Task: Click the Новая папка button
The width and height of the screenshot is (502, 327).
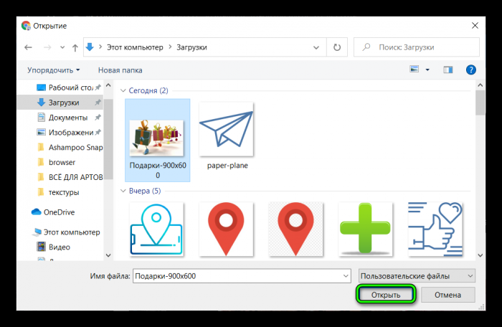Action: (x=120, y=70)
